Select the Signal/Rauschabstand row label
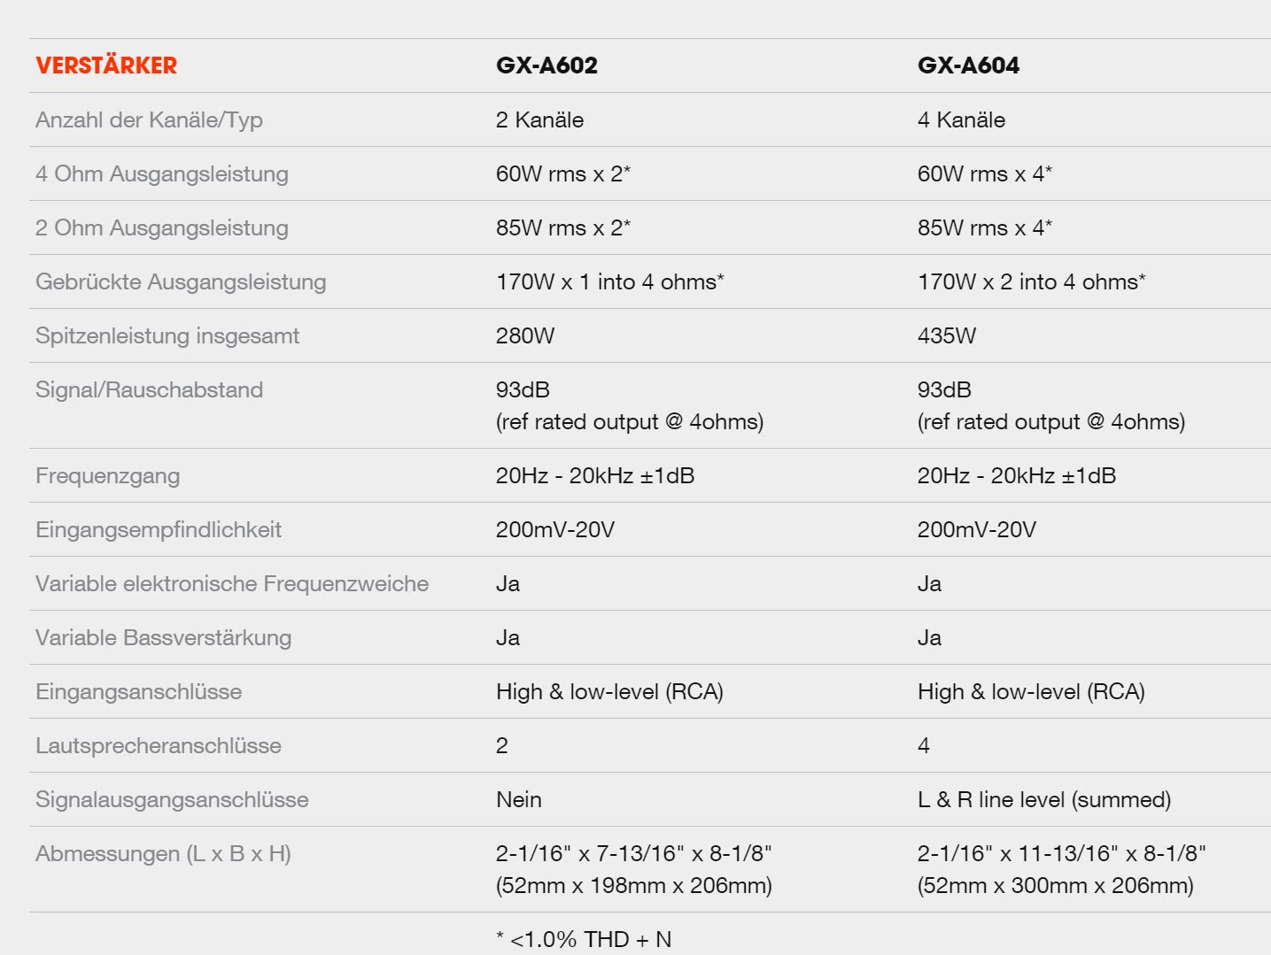 (x=149, y=389)
